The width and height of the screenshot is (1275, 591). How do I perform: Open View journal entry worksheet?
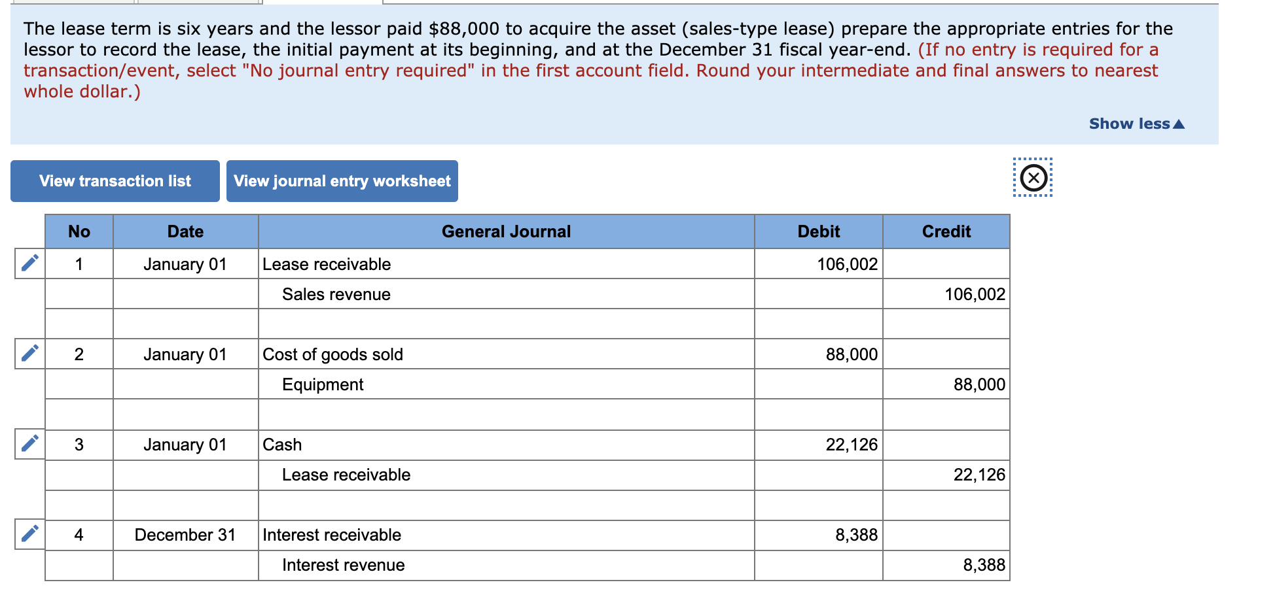coord(342,181)
